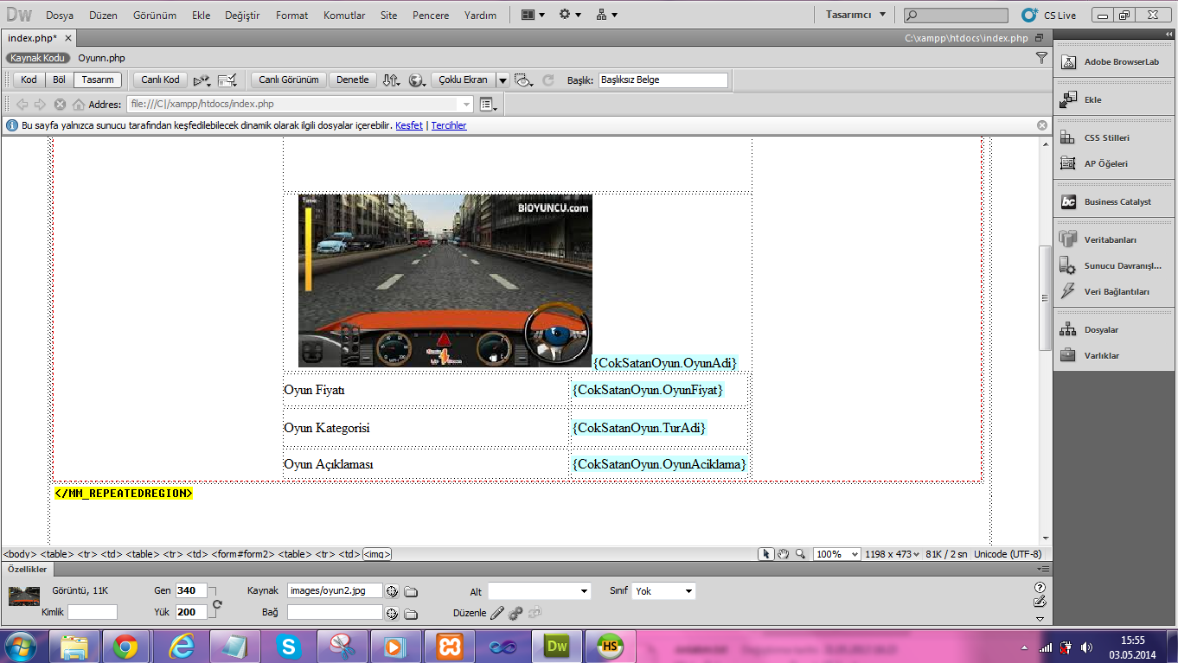Switch to Böl split view

(x=60, y=80)
